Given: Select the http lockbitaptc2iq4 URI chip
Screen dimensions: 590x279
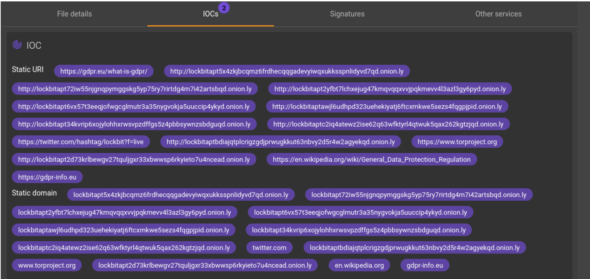Looking at the screenshot, I should click(x=389, y=124).
